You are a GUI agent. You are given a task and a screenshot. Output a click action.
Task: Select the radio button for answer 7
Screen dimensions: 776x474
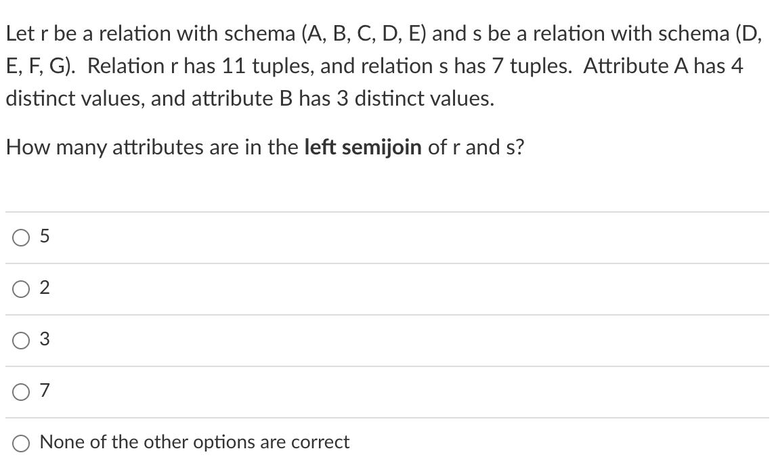click(x=20, y=391)
